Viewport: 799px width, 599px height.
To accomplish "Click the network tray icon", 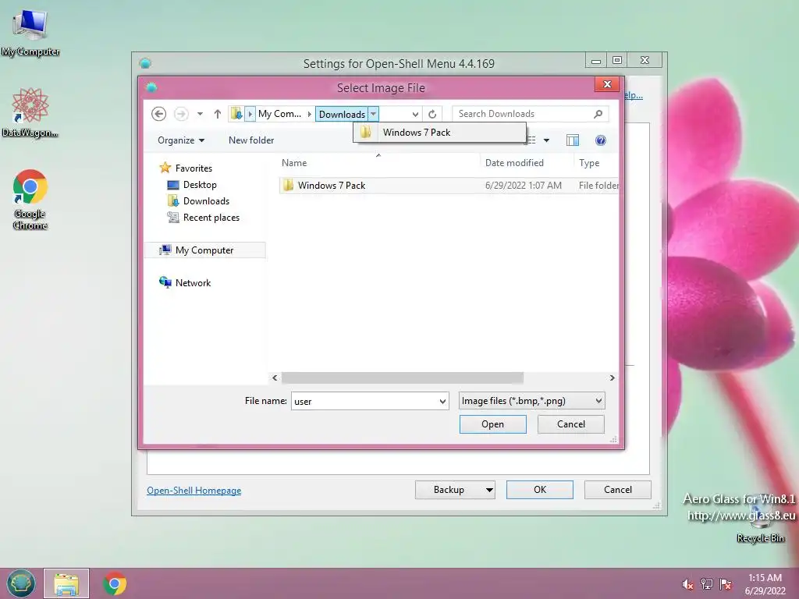I will click(x=707, y=584).
